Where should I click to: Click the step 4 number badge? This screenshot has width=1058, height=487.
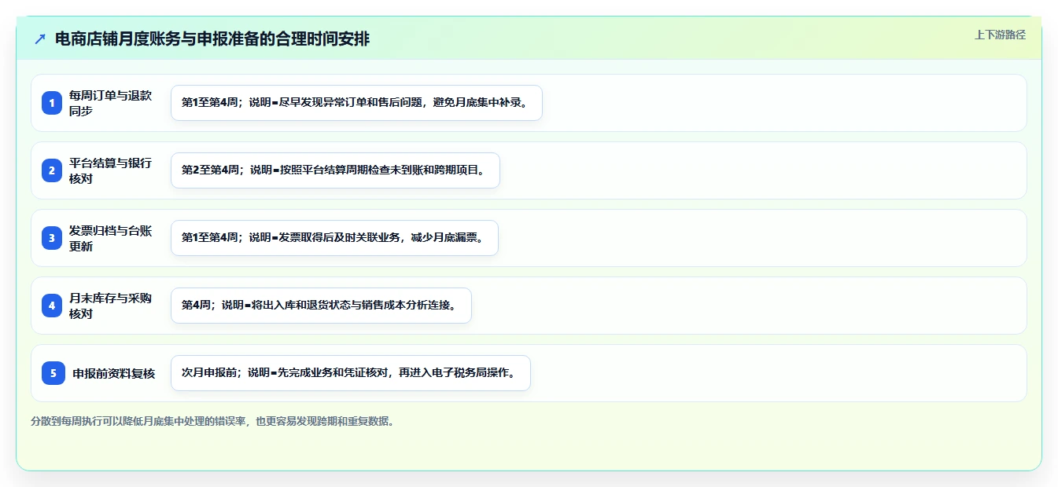[x=52, y=306]
